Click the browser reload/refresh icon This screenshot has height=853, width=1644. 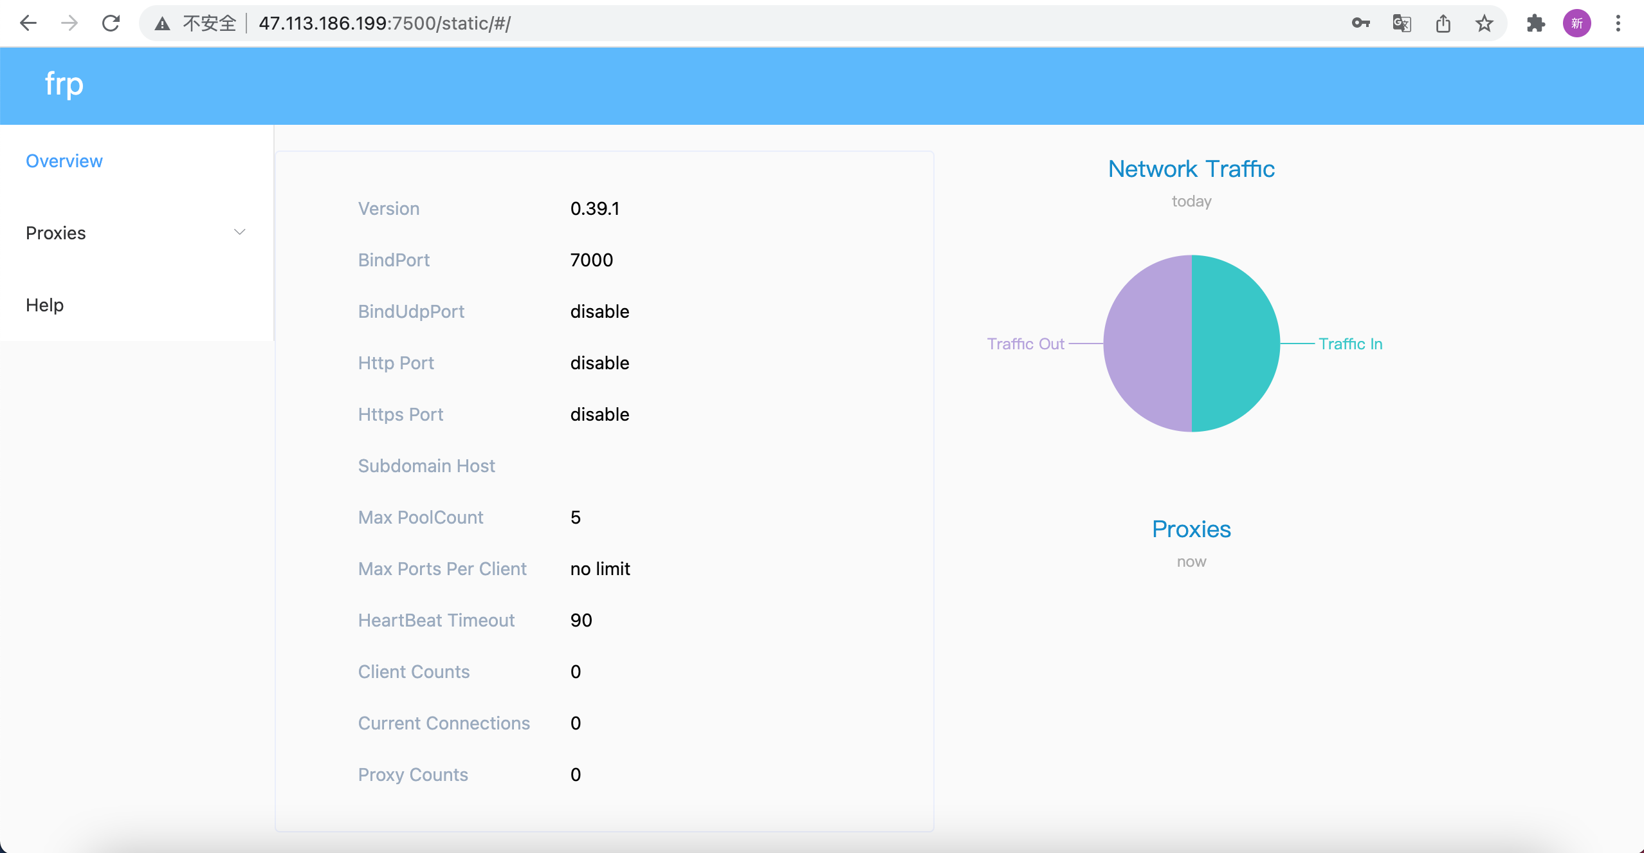(109, 23)
